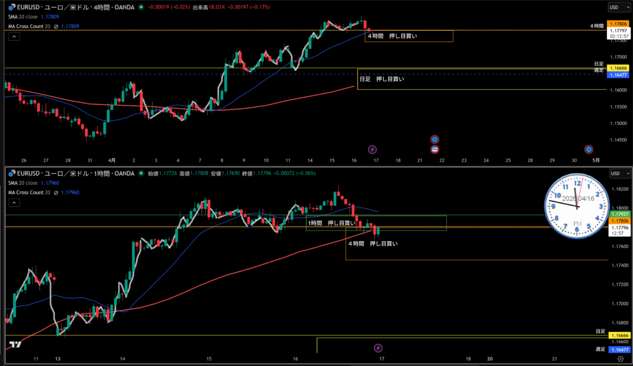
Task: Click EURUSD 1時間 OANDA symbol title
Action: coord(74,174)
